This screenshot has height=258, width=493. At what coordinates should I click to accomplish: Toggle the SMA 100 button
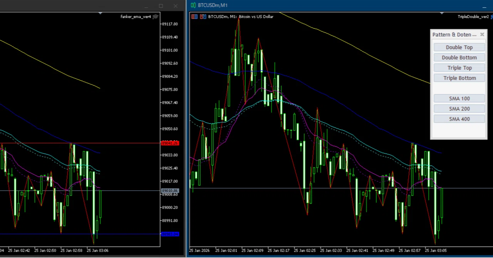click(x=459, y=99)
